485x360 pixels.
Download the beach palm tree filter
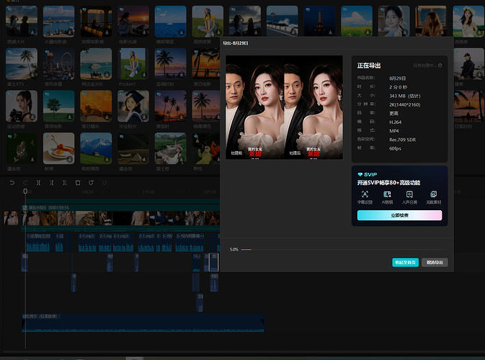point(32,74)
